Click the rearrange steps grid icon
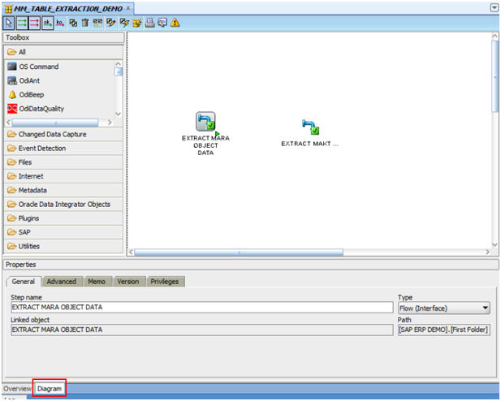This screenshot has height=401, width=501. [97, 23]
